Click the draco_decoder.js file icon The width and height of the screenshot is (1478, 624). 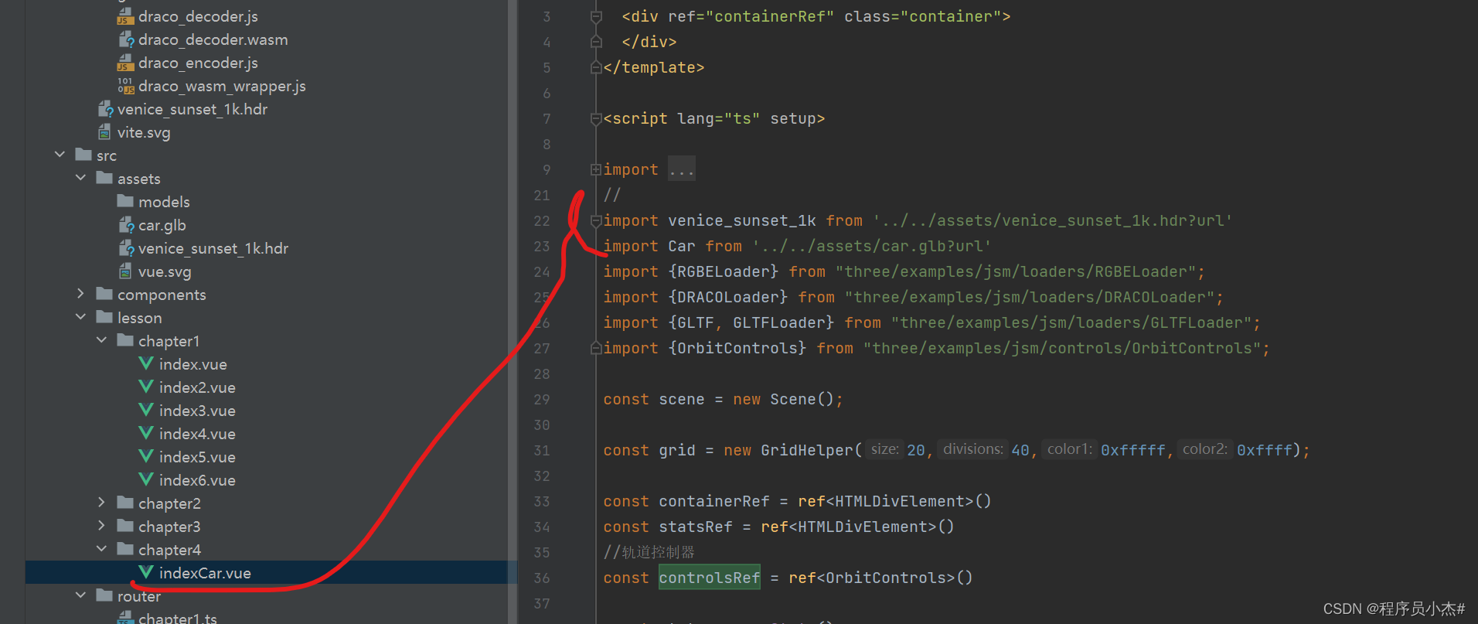coord(125,16)
